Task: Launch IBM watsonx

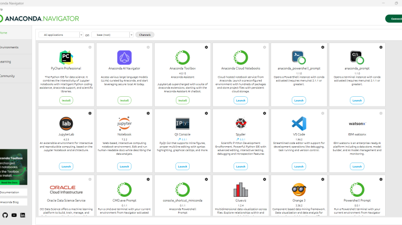Action: tap(357, 166)
